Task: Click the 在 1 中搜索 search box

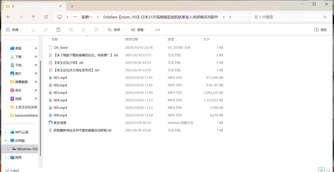Action: coord(288,17)
